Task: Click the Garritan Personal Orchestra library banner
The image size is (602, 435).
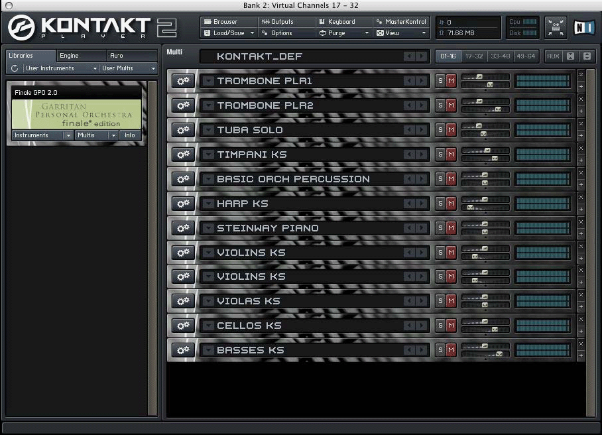Action: click(77, 115)
